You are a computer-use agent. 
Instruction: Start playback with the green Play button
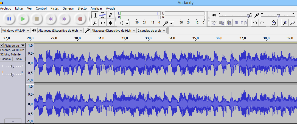pyautogui.click(x=23, y=19)
